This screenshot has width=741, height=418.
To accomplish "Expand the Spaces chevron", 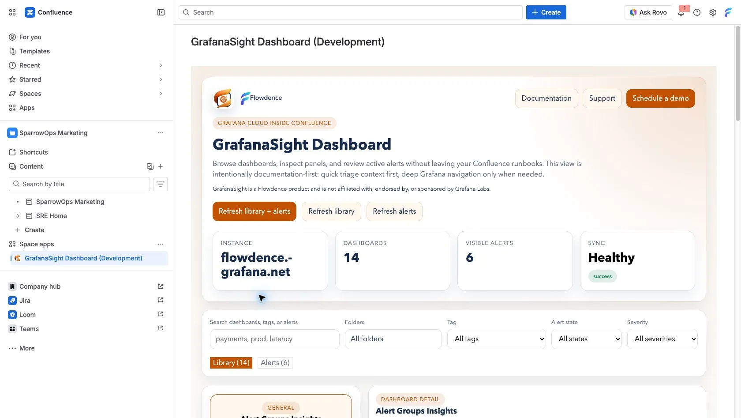I will pos(161,94).
